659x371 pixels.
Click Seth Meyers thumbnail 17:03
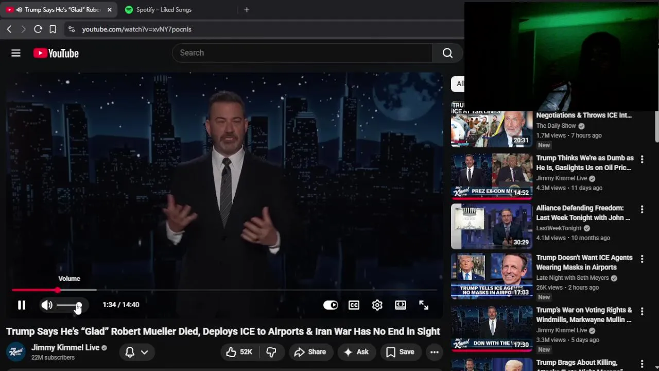pos(492,276)
